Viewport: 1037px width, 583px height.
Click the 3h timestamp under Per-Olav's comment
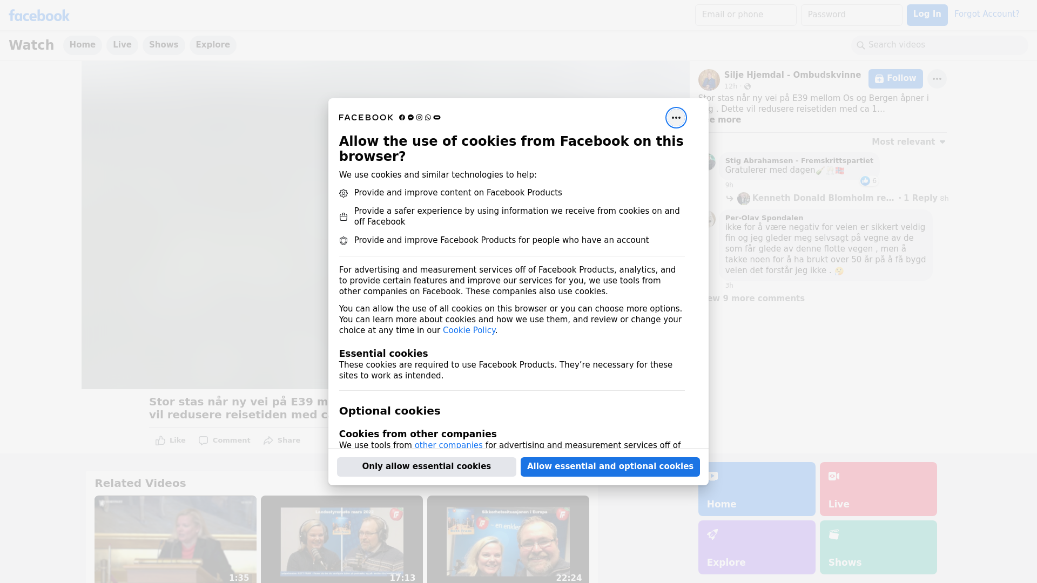click(x=729, y=286)
